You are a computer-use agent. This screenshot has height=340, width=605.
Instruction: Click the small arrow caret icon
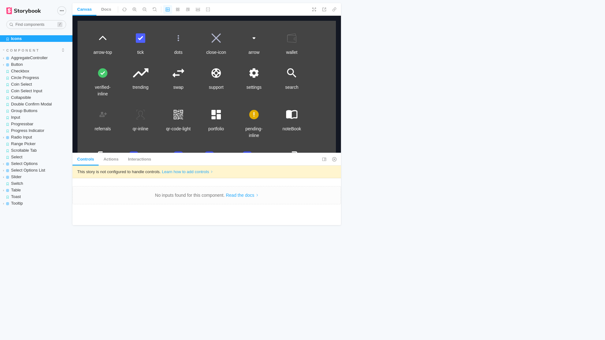(x=254, y=38)
